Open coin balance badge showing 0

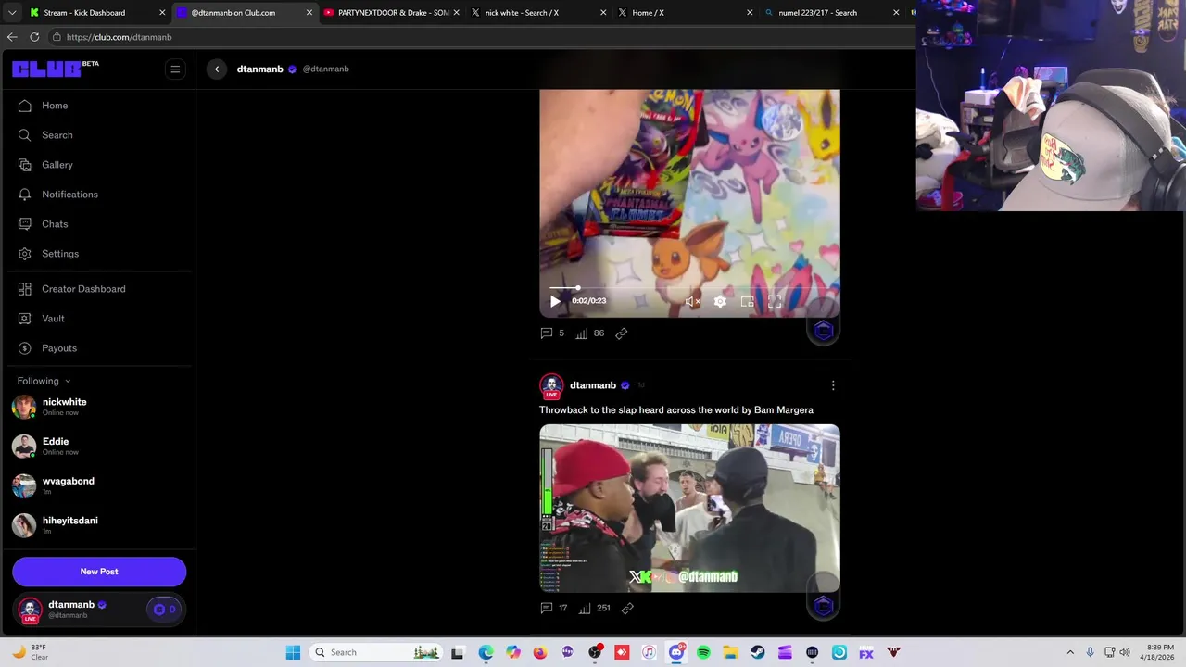pos(165,610)
